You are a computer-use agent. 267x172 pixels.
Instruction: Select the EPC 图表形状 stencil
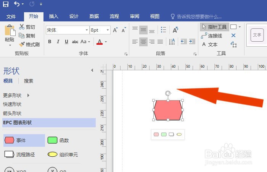[49, 123]
